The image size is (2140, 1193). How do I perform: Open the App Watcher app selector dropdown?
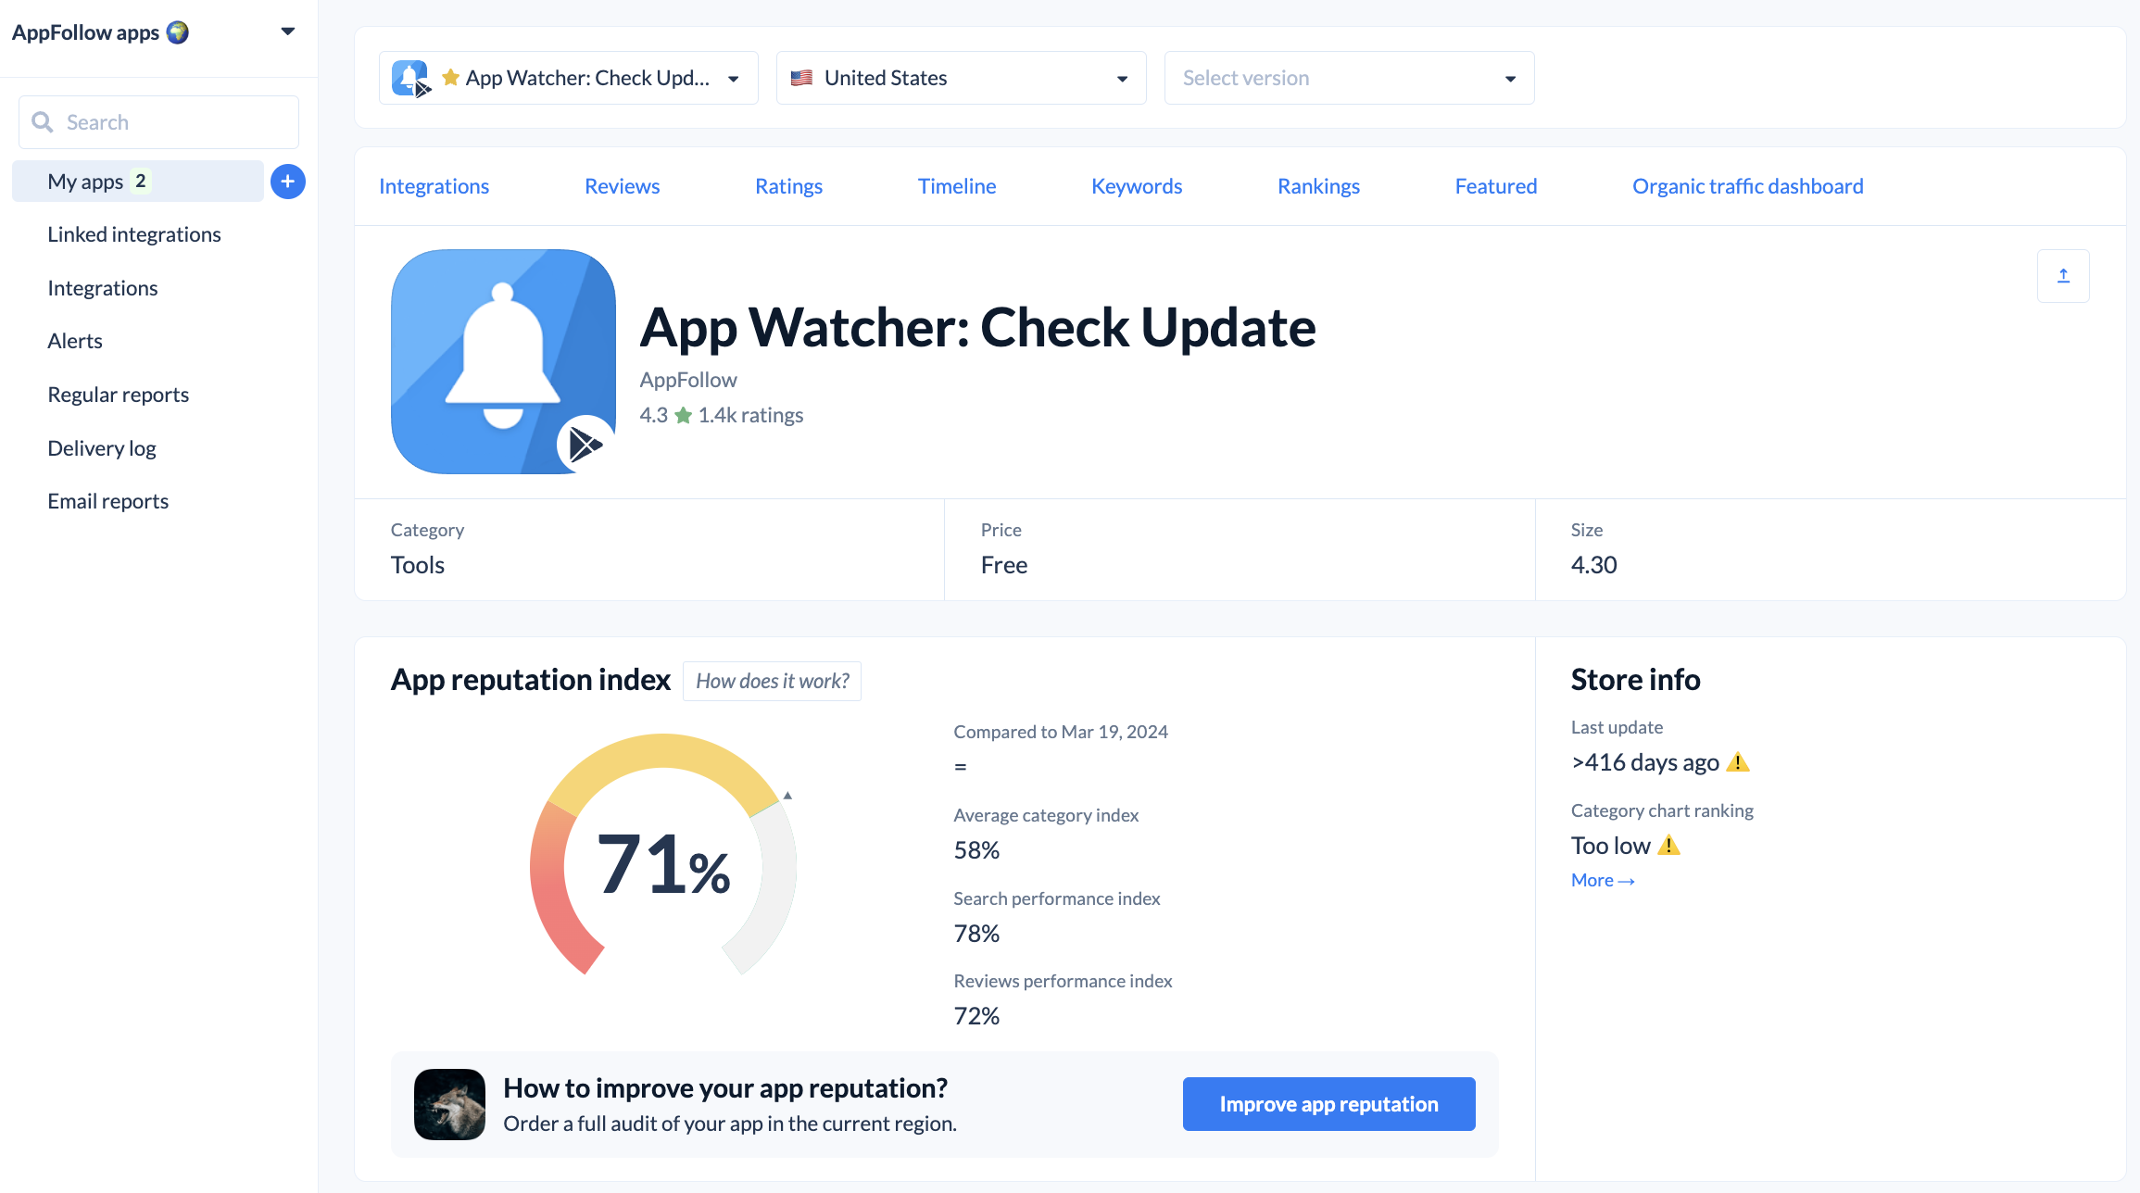tap(734, 79)
